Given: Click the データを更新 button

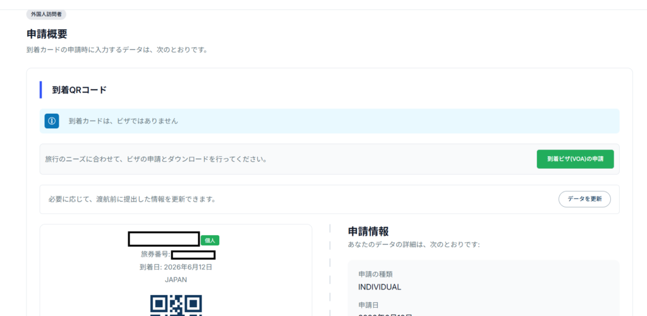Looking at the screenshot, I should point(584,199).
